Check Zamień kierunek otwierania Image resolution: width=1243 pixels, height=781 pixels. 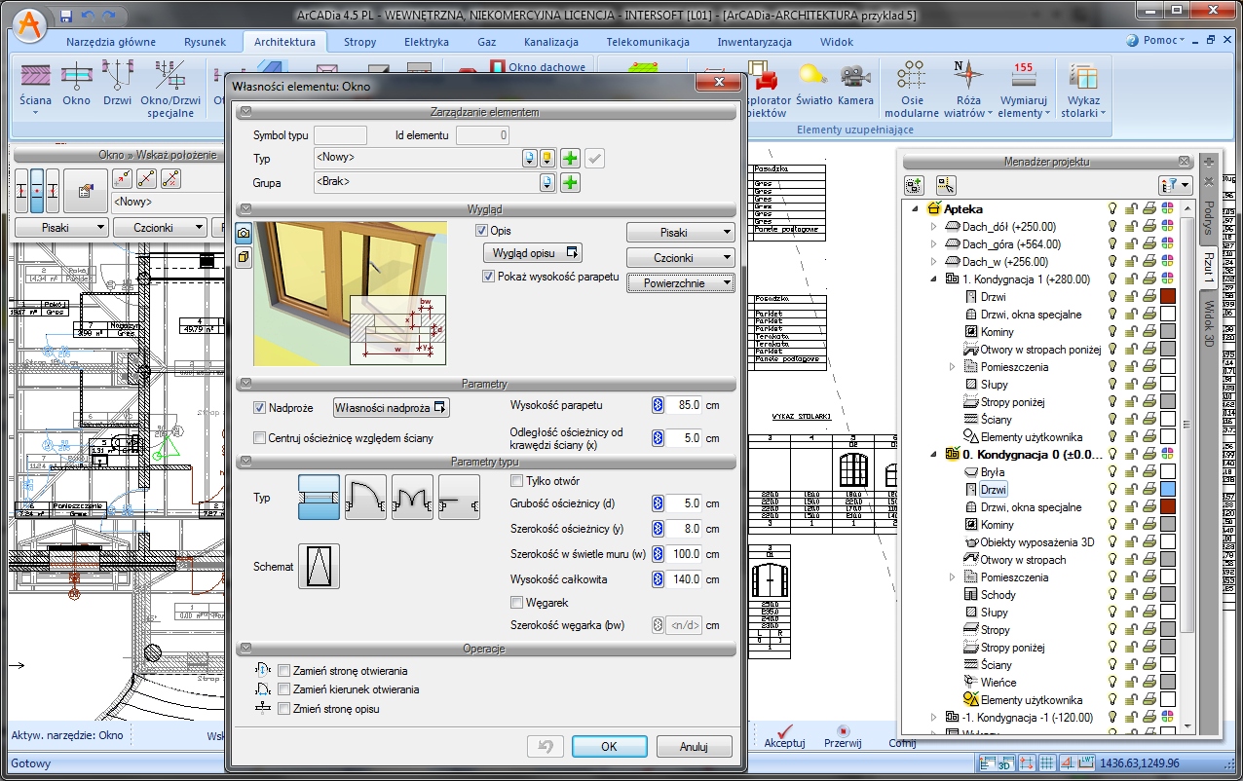[283, 689]
